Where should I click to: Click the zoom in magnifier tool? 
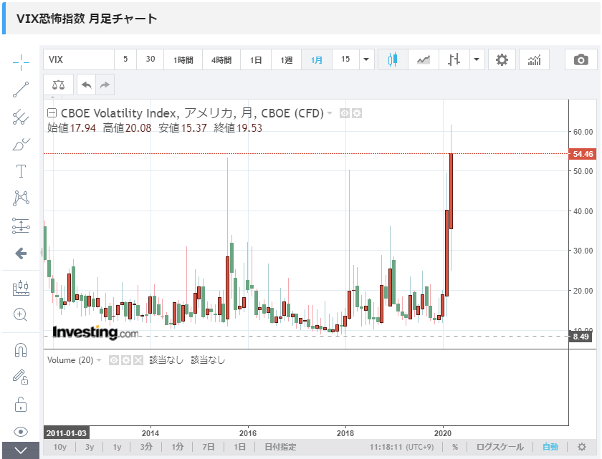[x=20, y=315]
